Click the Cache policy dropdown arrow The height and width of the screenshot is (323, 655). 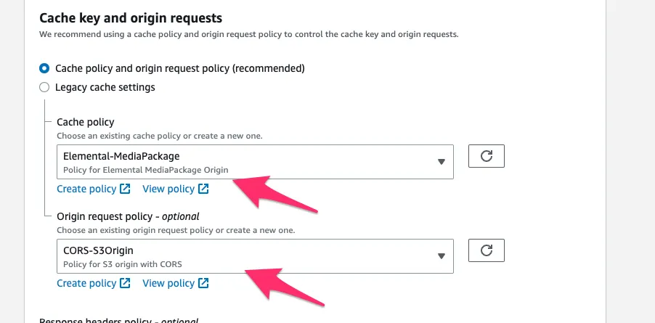[441, 162]
